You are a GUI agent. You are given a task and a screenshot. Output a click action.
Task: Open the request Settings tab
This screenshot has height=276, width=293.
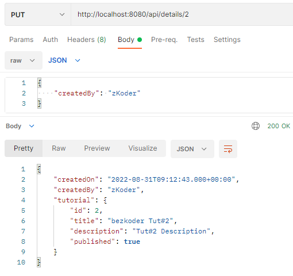(x=227, y=40)
